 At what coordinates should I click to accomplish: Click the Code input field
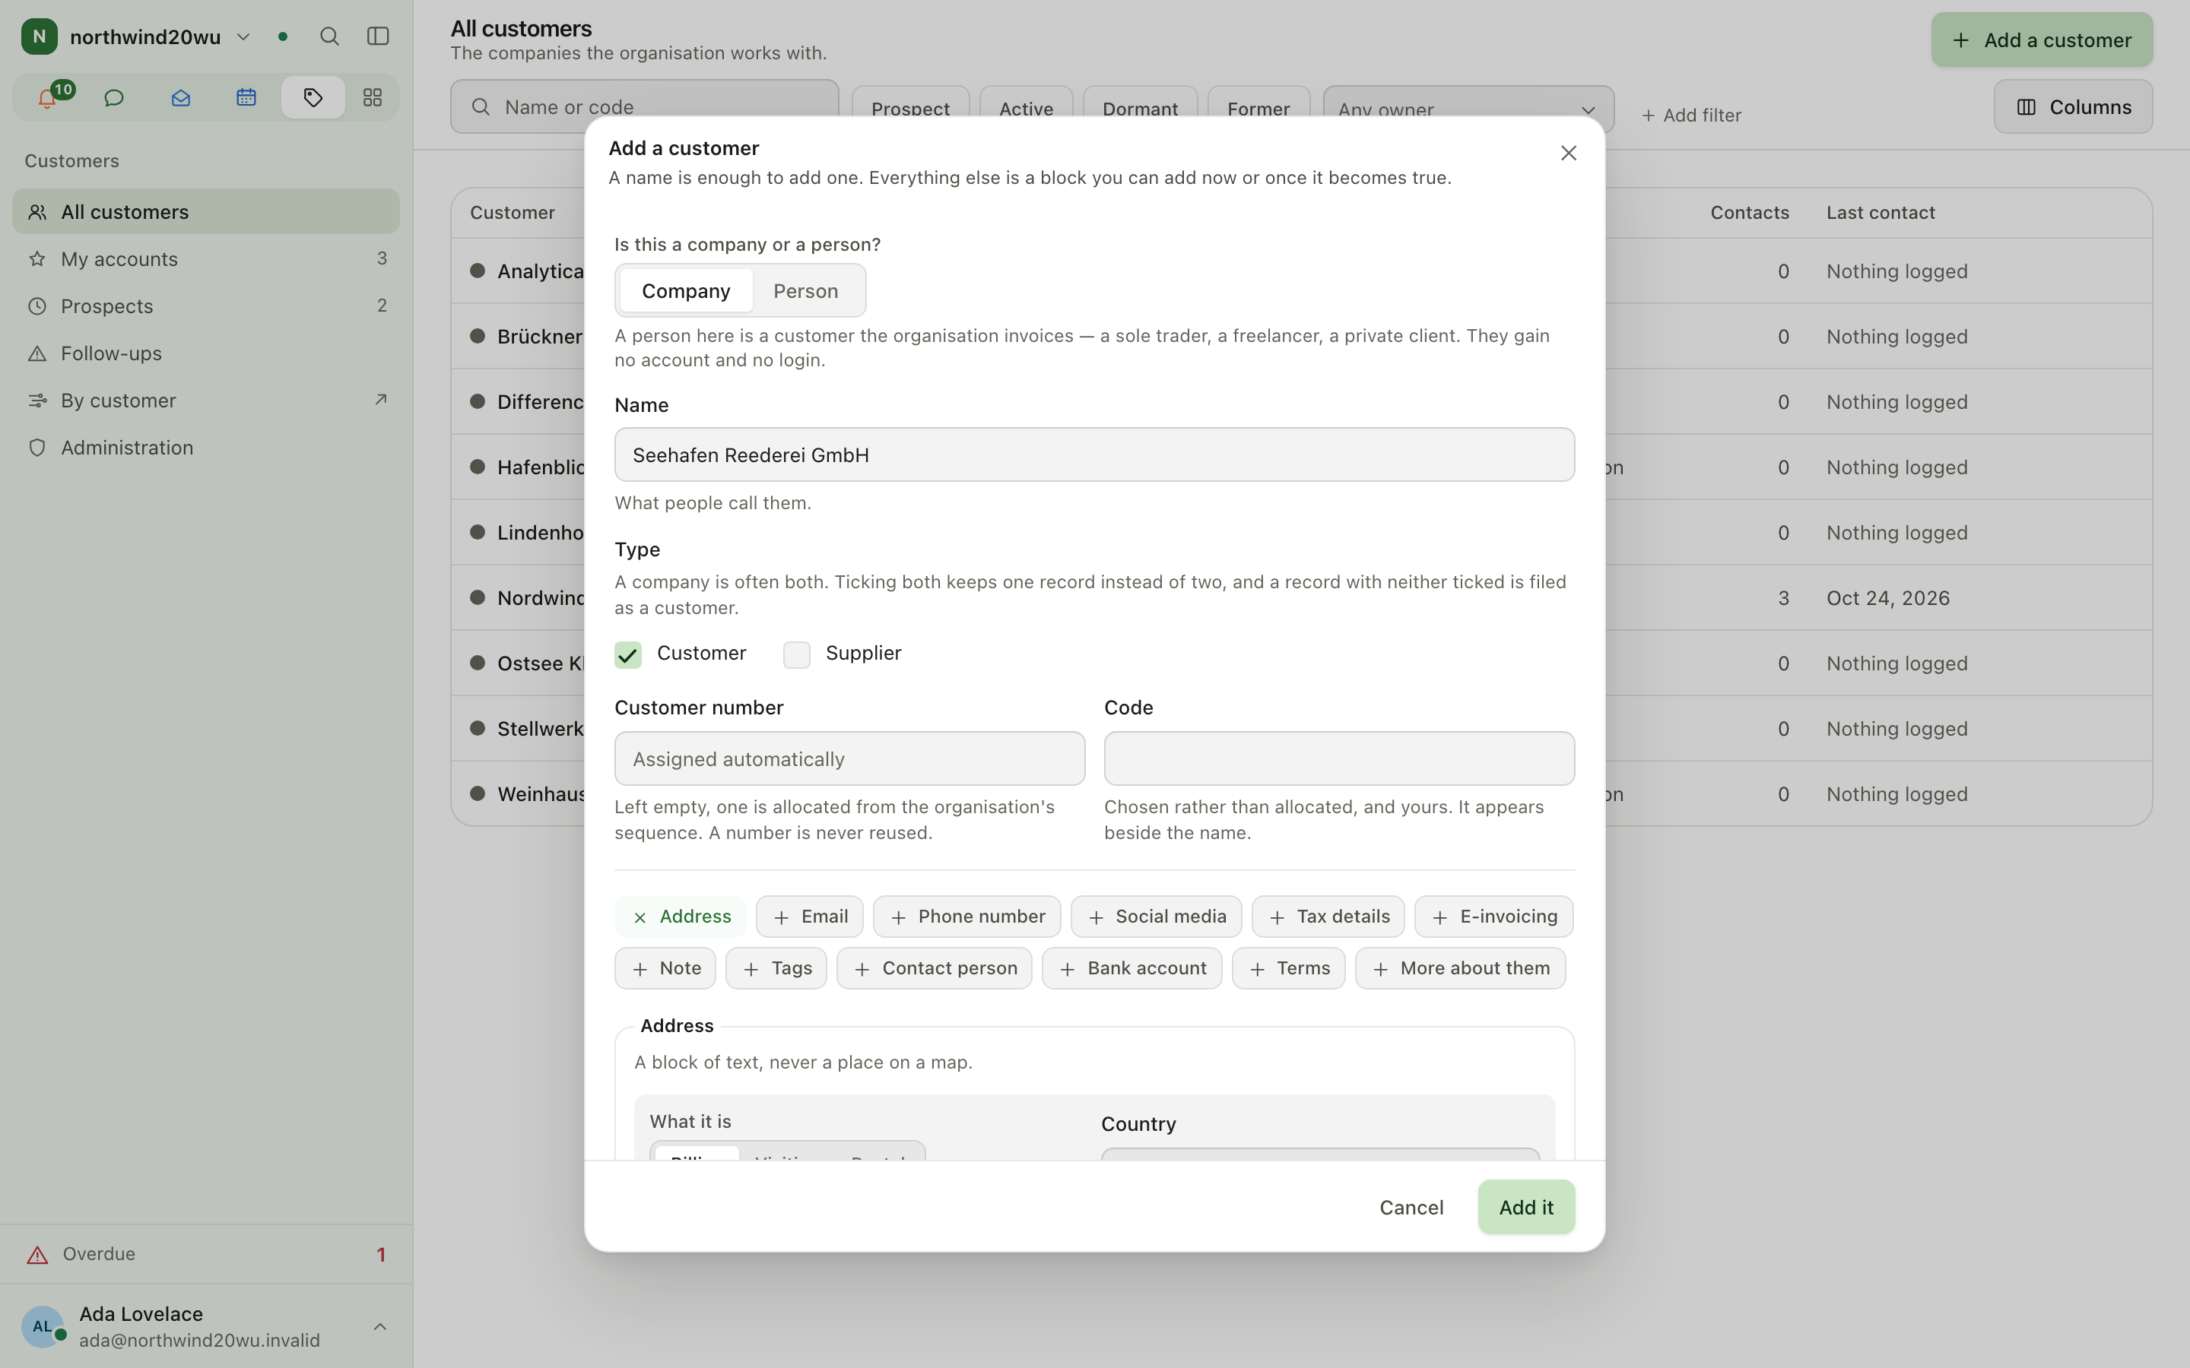pyautogui.click(x=1338, y=759)
